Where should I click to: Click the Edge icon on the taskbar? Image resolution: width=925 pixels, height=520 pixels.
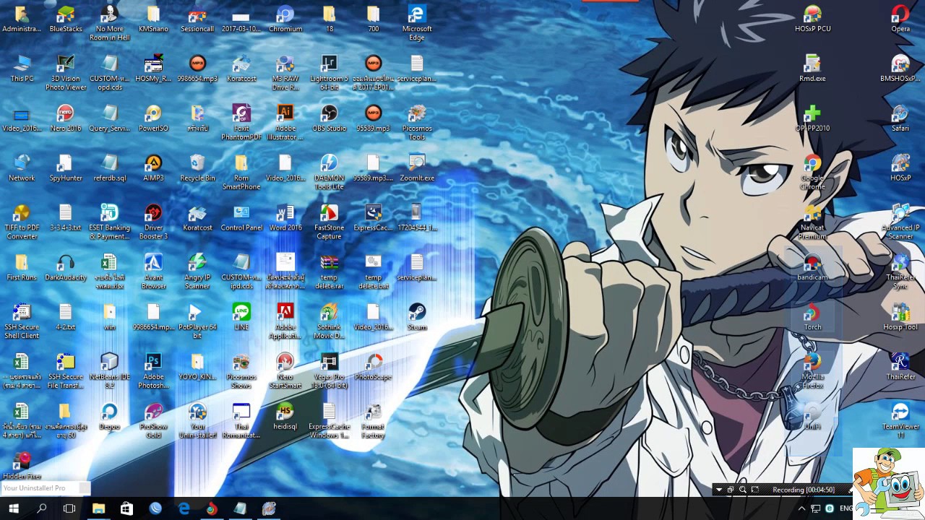pos(184,509)
